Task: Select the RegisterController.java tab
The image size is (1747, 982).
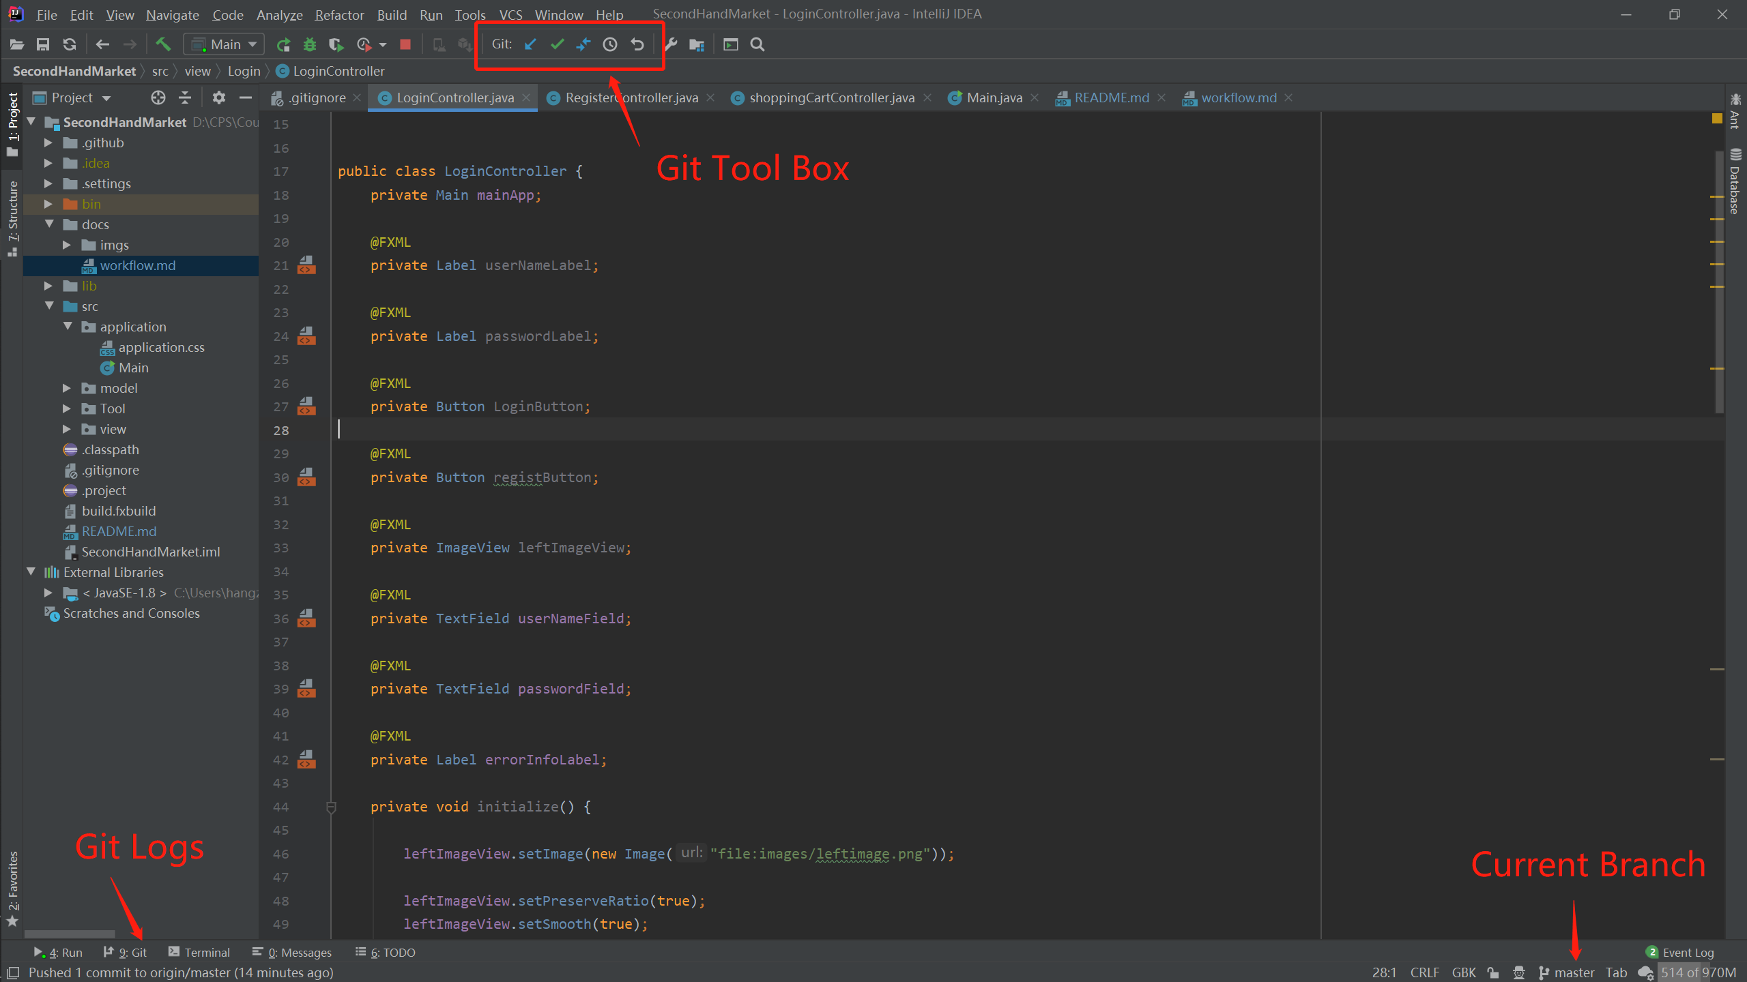Action: coord(630,97)
